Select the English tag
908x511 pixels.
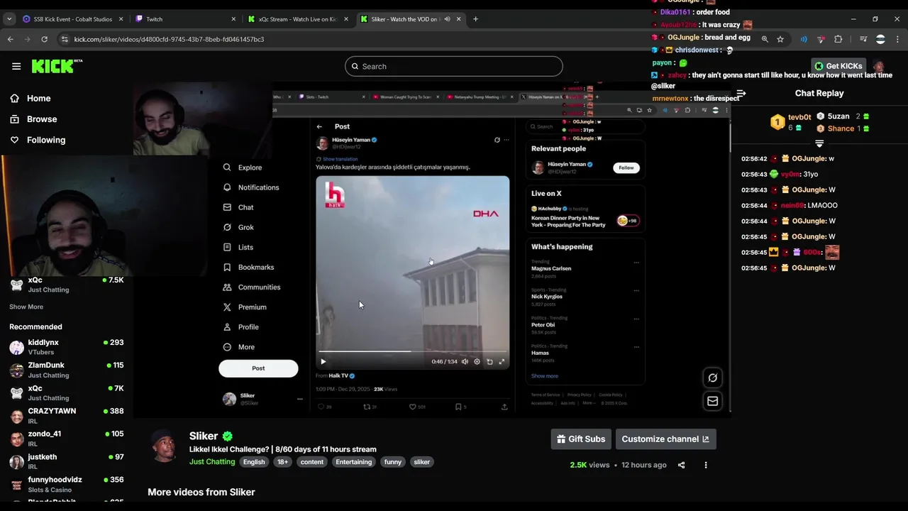(x=254, y=462)
